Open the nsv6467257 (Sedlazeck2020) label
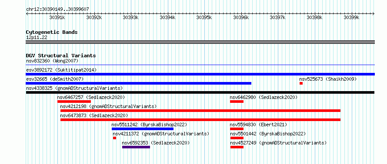387x164 pixels. click(91, 97)
